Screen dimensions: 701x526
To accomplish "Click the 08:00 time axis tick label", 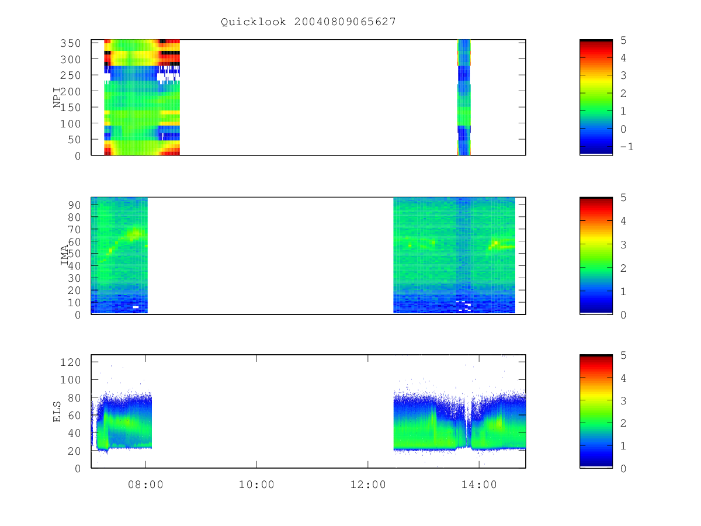I will 145,485.
